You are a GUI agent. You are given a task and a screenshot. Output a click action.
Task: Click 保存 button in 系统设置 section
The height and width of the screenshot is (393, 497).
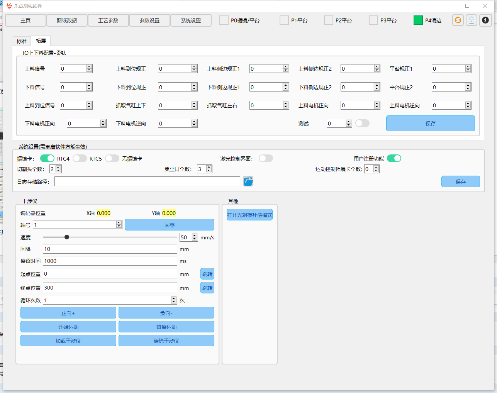click(x=461, y=181)
